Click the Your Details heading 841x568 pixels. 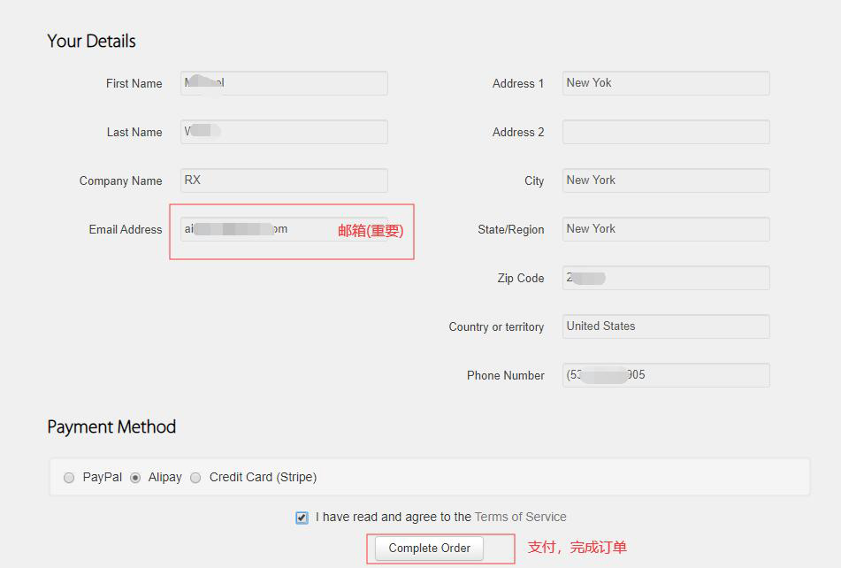click(91, 41)
